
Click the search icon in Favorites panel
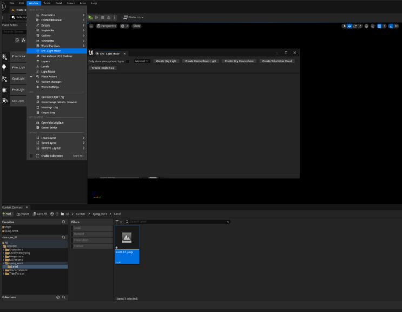[63, 222]
